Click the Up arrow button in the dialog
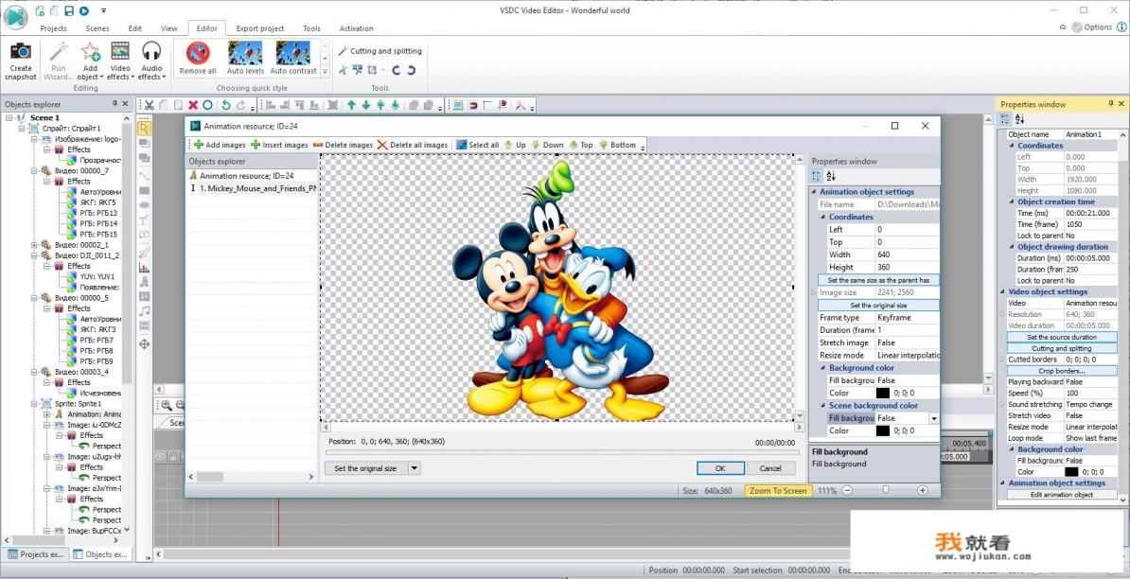The width and height of the screenshot is (1130, 579). 515,145
